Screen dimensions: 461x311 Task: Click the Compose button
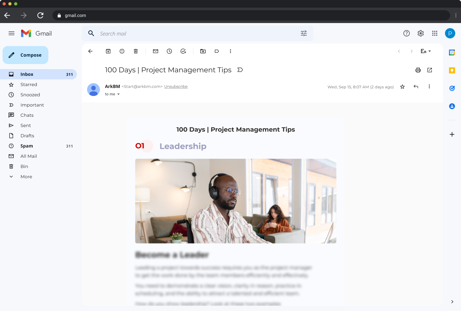click(26, 55)
